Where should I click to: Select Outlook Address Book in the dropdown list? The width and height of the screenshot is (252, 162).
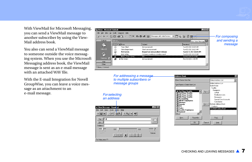pos(218,104)
